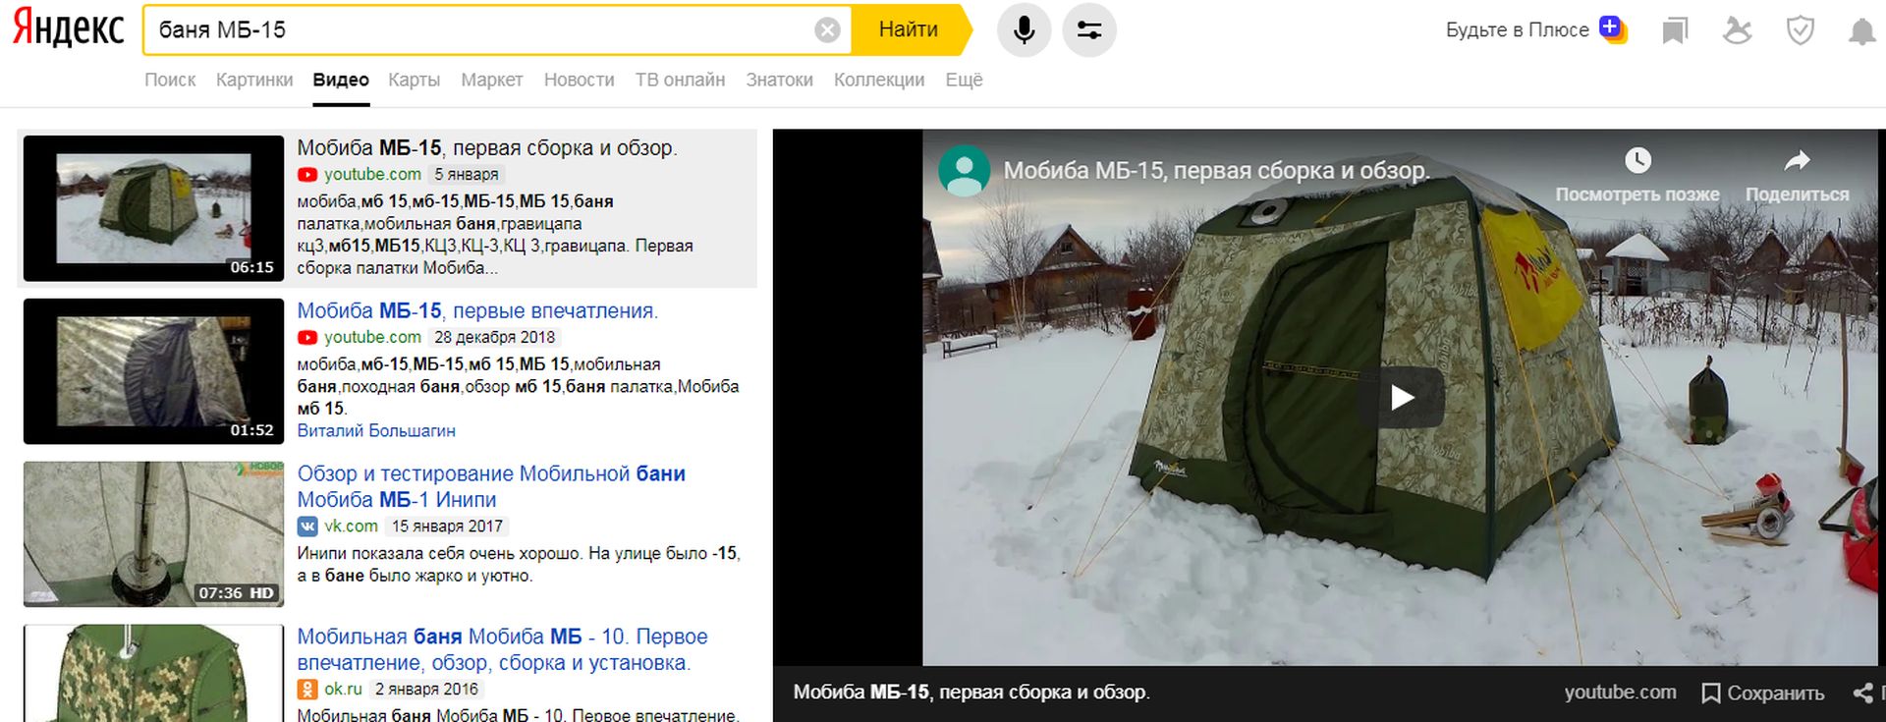The image size is (1886, 722).
Task: Expand the Ещё menu
Action: coord(964,80)
